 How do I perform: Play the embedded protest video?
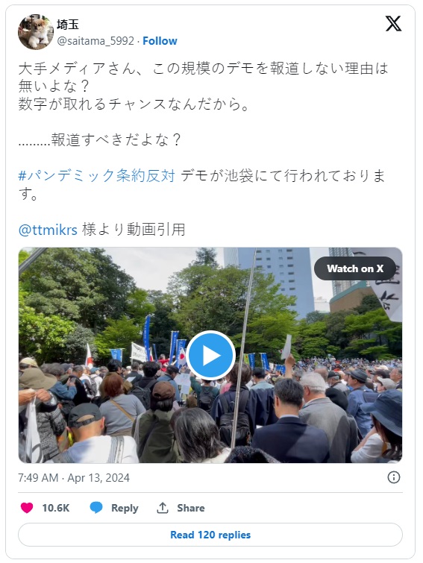click(x=210, y=355)
